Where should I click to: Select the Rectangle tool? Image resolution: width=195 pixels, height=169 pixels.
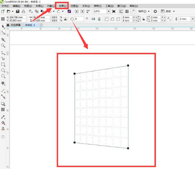tap(3, 64)
